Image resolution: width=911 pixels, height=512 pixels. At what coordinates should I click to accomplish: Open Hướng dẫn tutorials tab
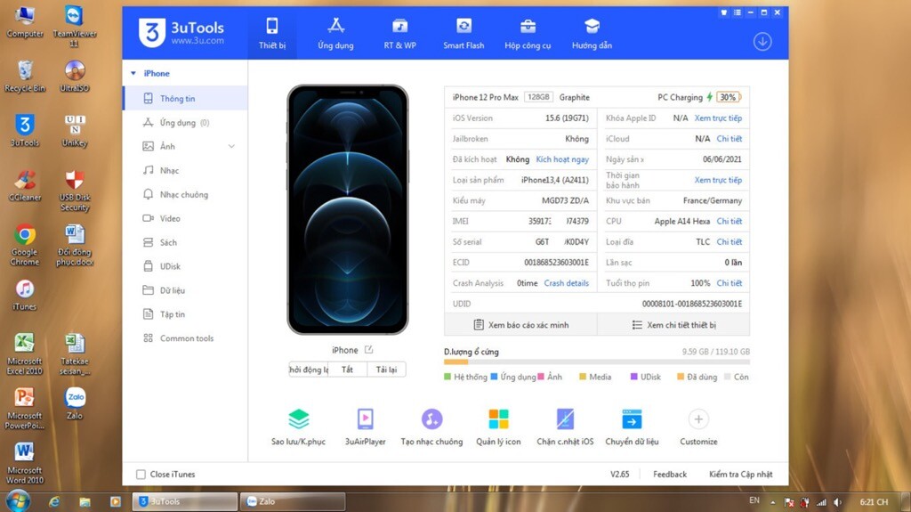click(592, 34)
